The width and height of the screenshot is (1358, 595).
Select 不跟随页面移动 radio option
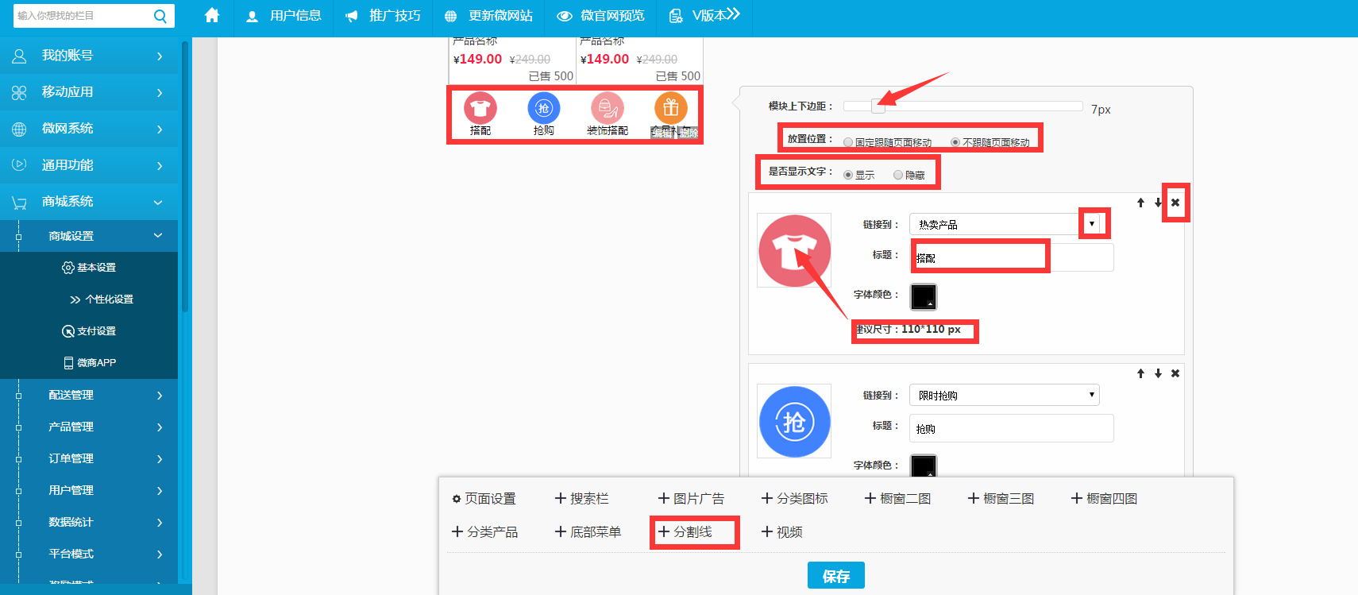(x=955, y=142)
